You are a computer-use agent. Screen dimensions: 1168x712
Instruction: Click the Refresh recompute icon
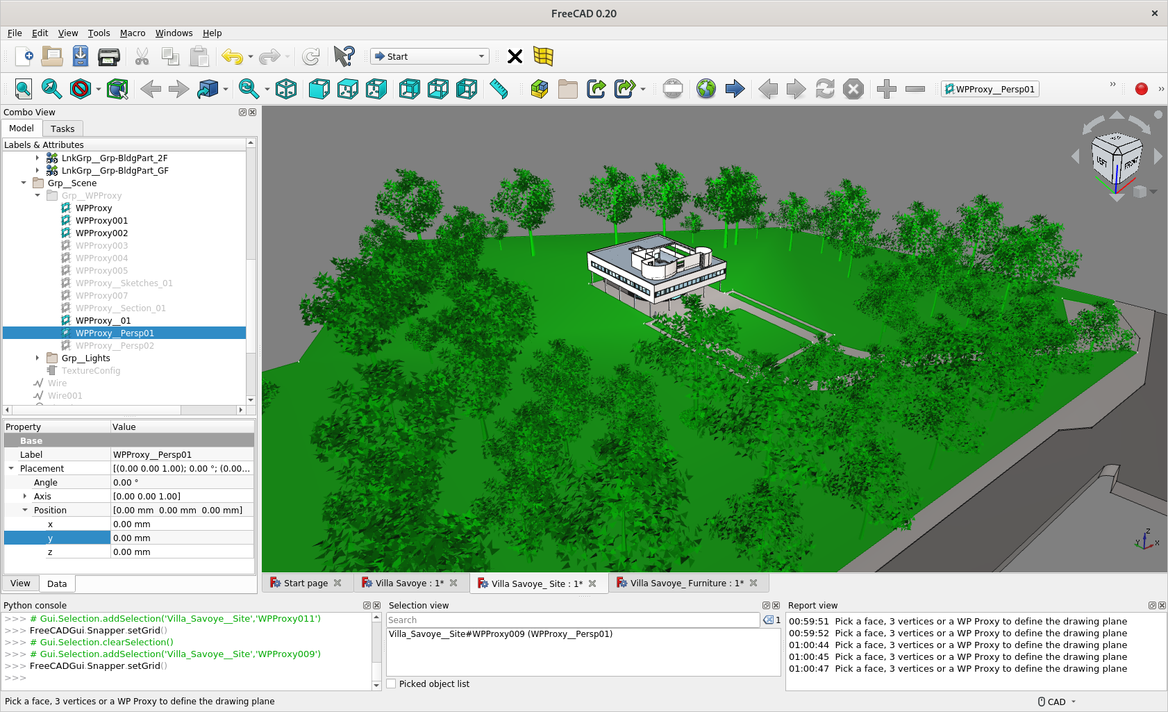pos(311,56)
